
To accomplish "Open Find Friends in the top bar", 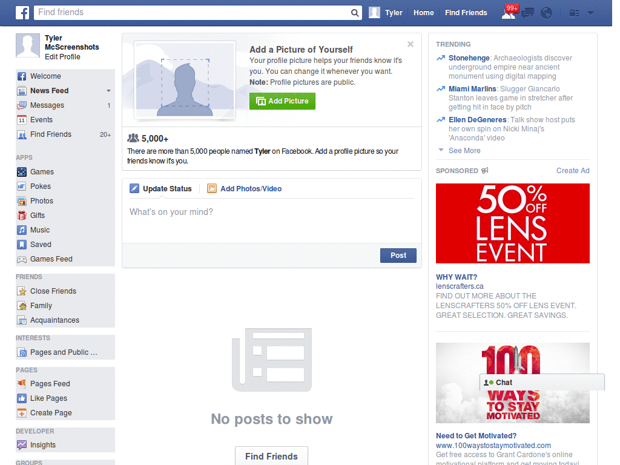I will pyautogui.click(x=466, y=13).
